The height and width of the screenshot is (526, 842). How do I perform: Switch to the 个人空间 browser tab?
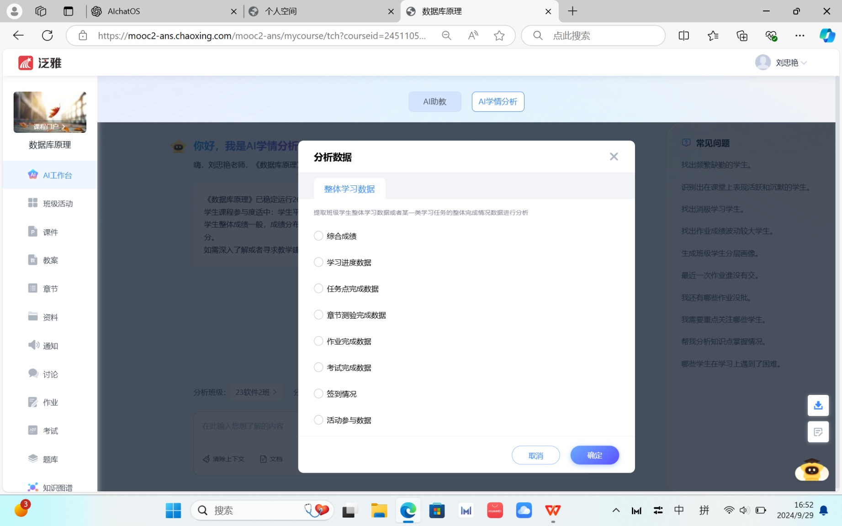[x=320, y=11]
